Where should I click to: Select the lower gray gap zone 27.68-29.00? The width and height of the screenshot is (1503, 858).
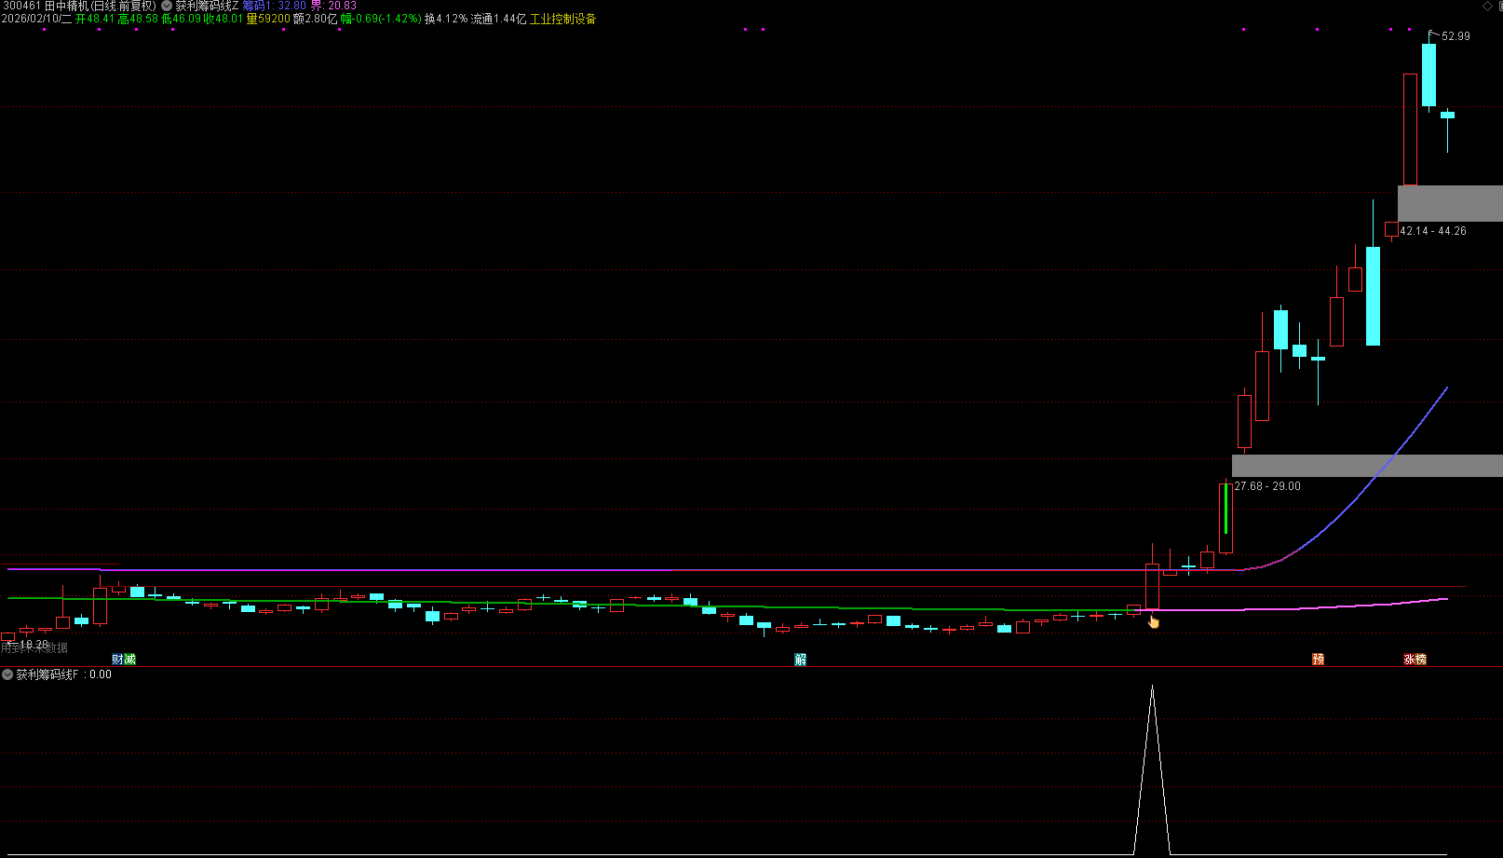[1366, 466]
